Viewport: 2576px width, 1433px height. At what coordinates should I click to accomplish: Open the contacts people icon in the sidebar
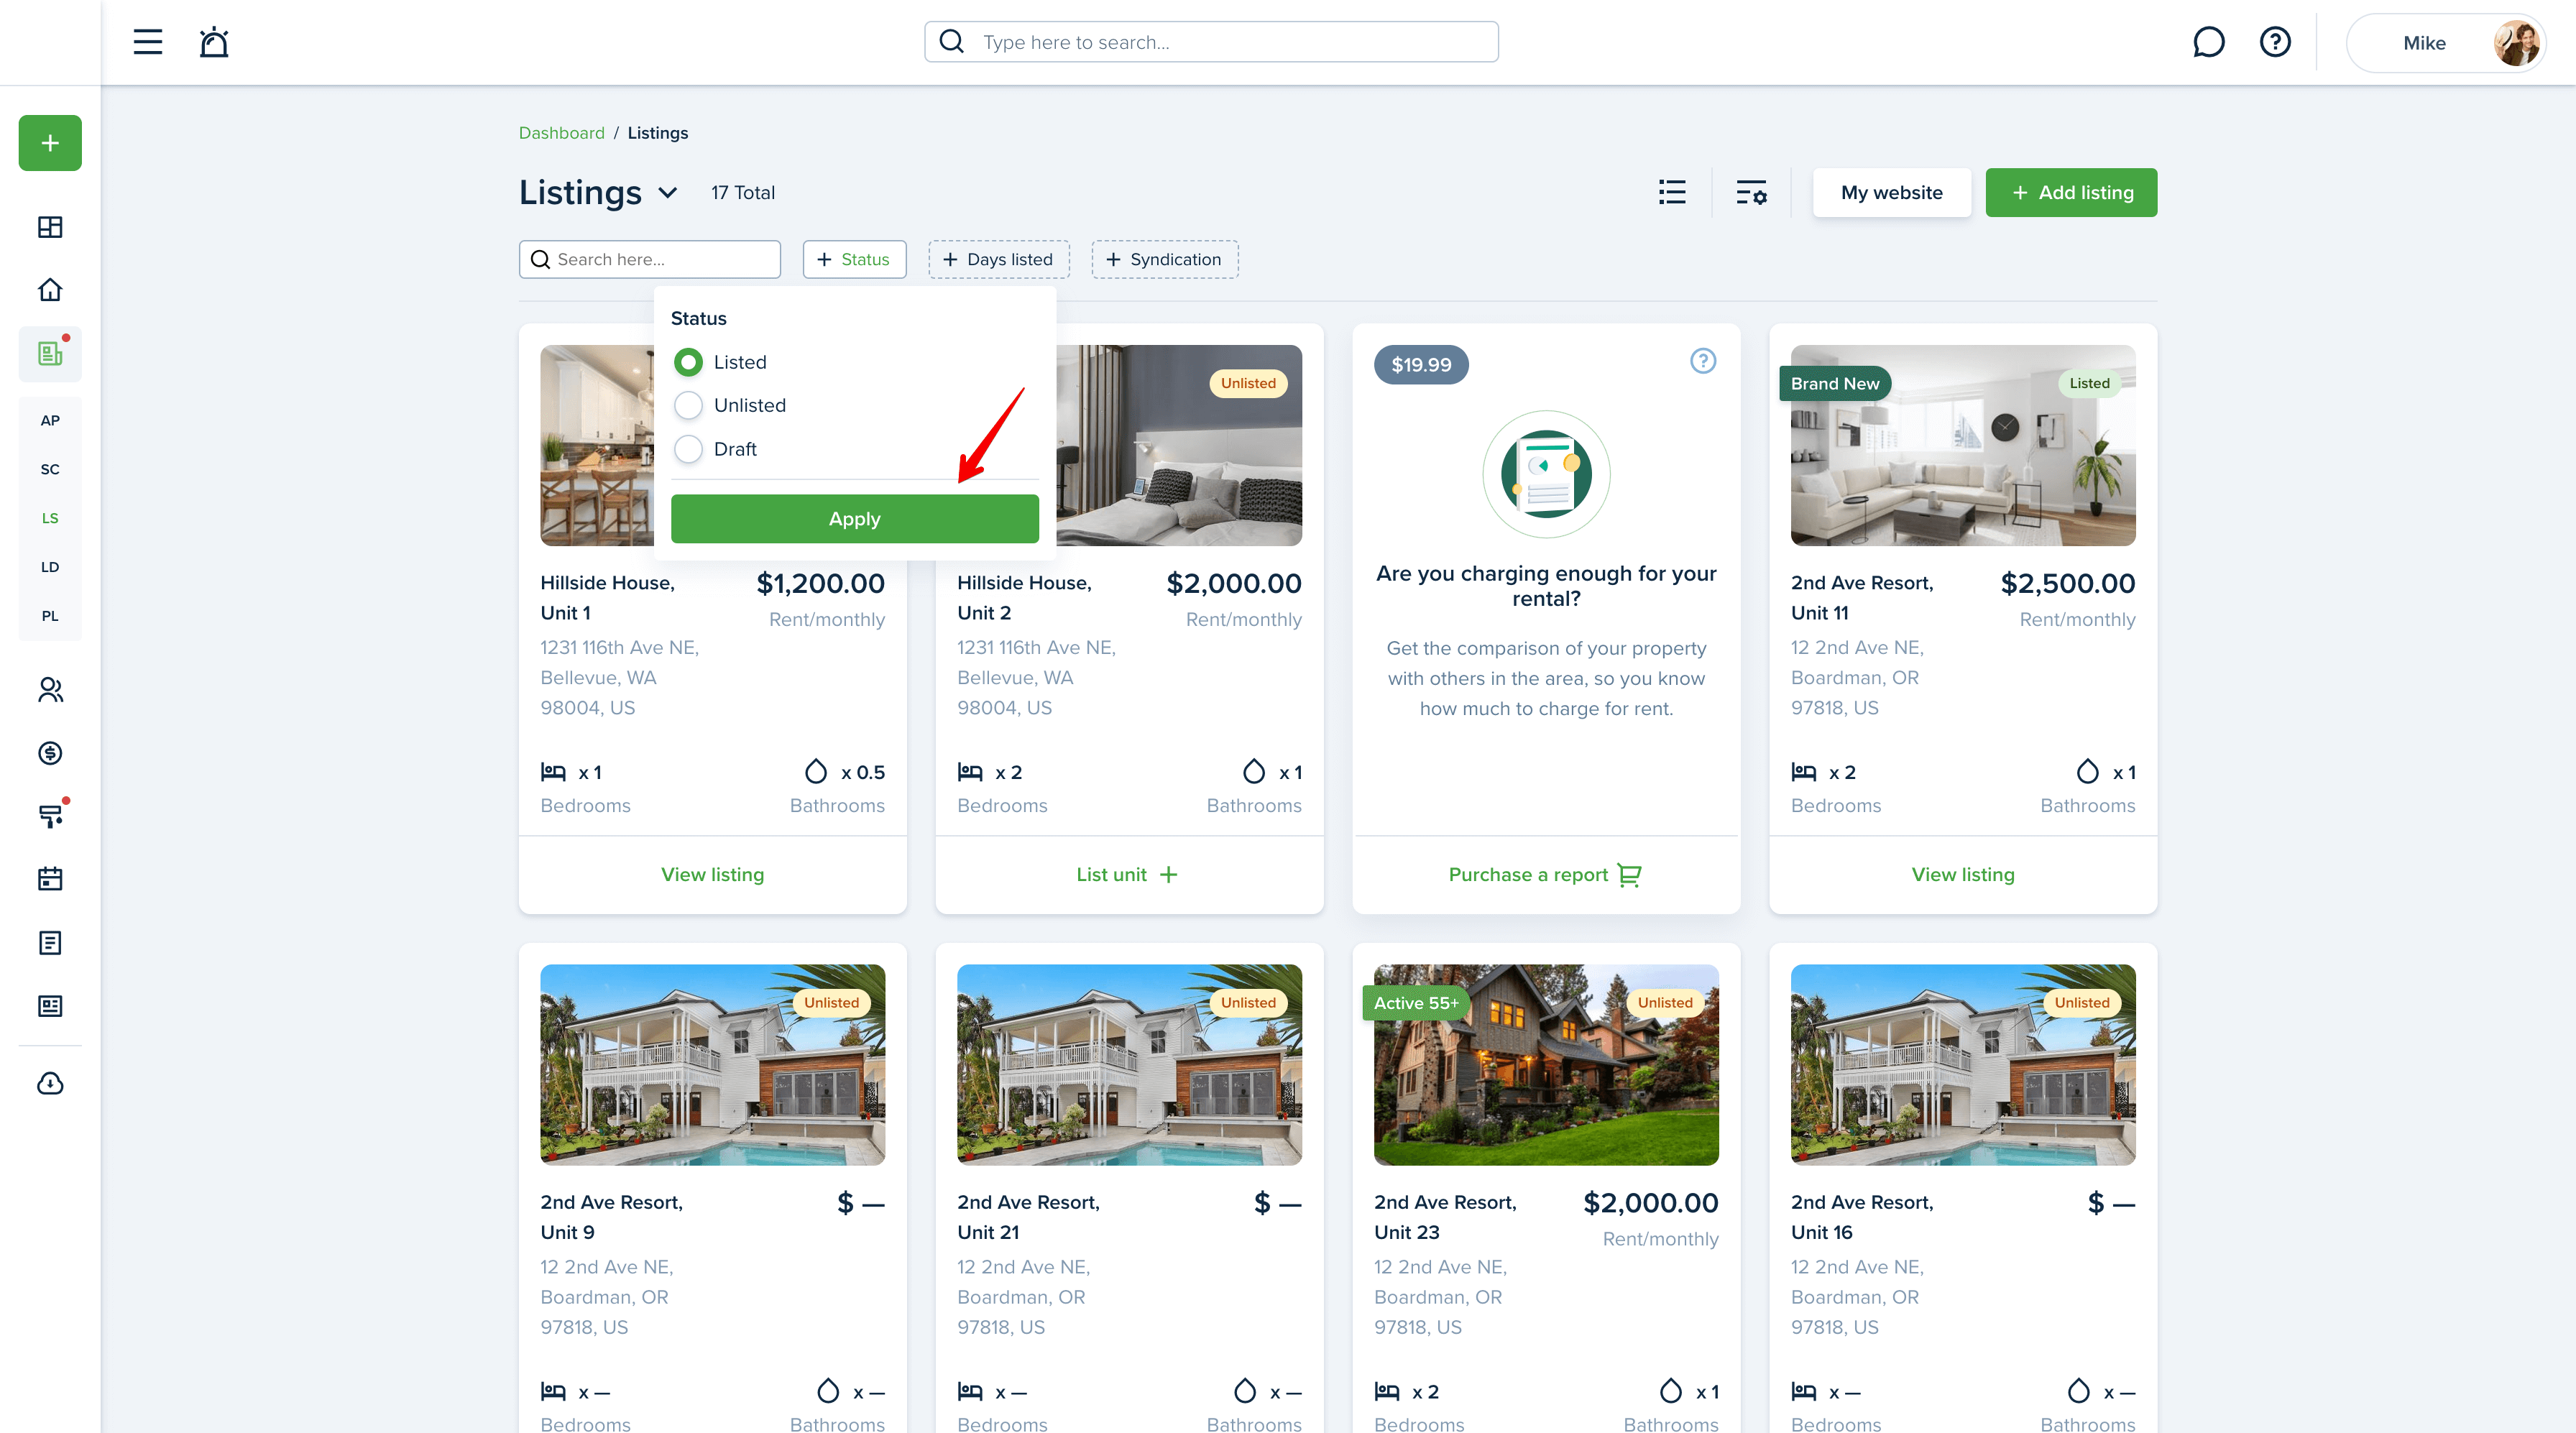(50, 690)
